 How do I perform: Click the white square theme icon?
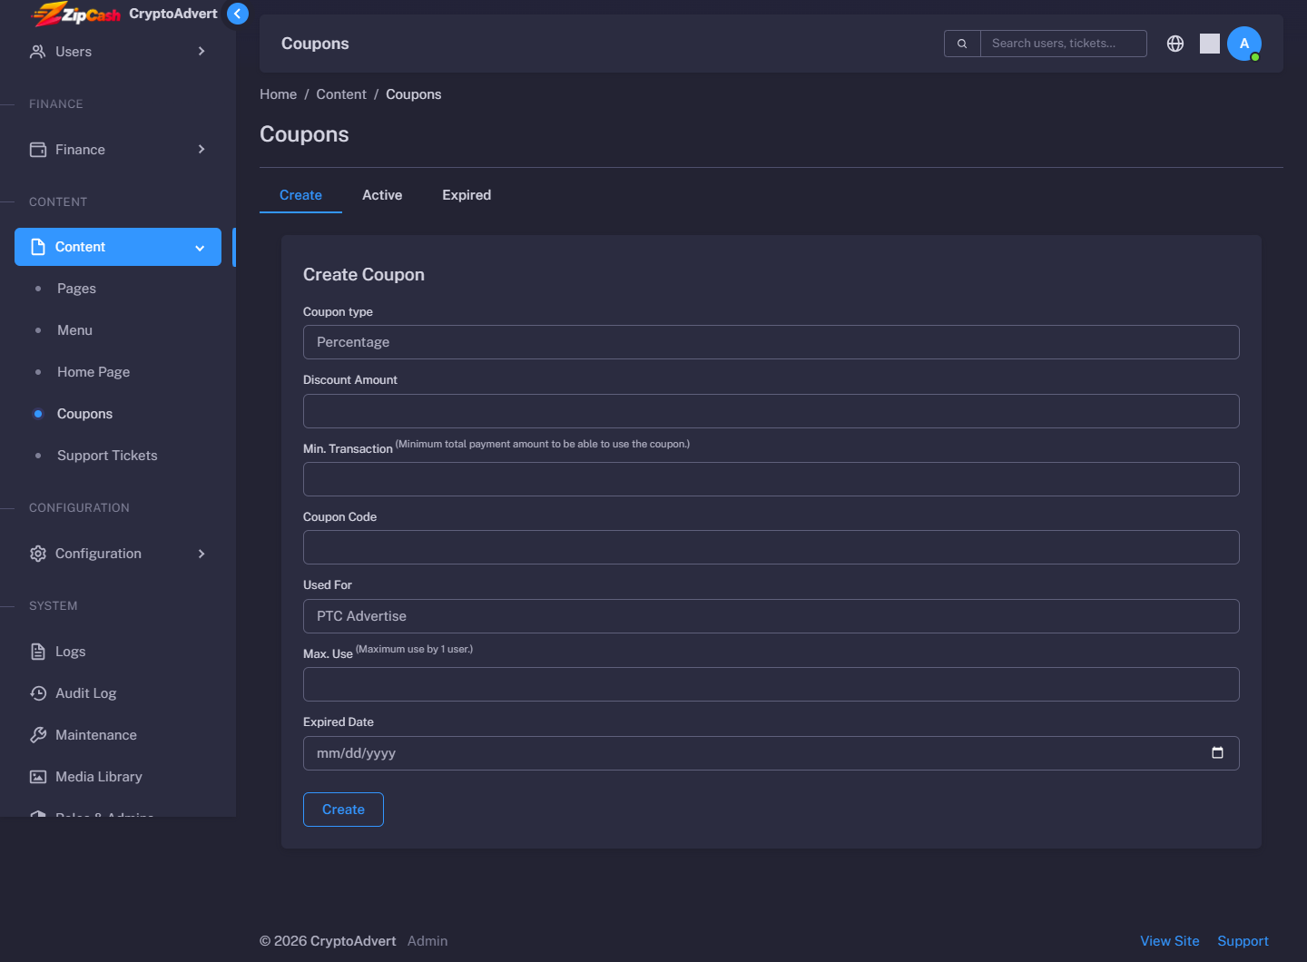[x=1210, y=44]
